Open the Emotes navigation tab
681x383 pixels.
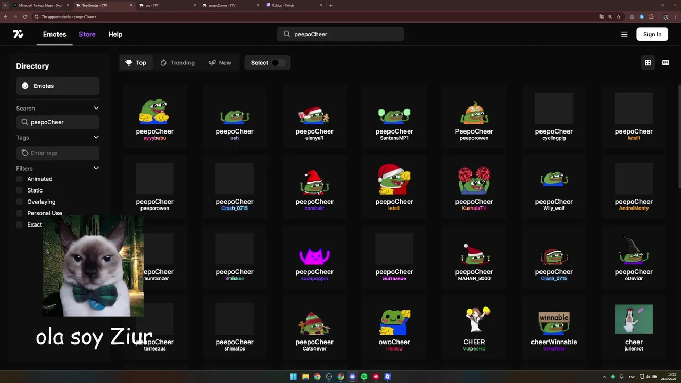coord(55,34)
